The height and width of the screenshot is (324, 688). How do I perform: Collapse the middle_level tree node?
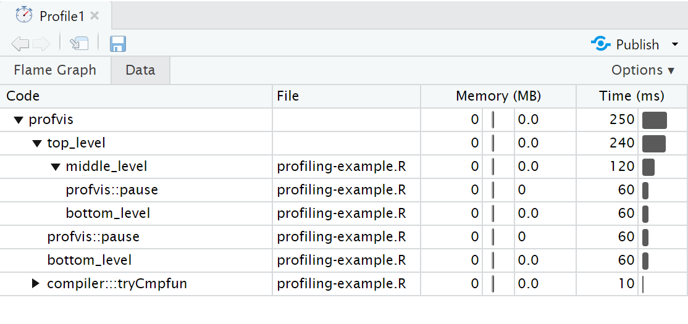[x=55, y=167]
